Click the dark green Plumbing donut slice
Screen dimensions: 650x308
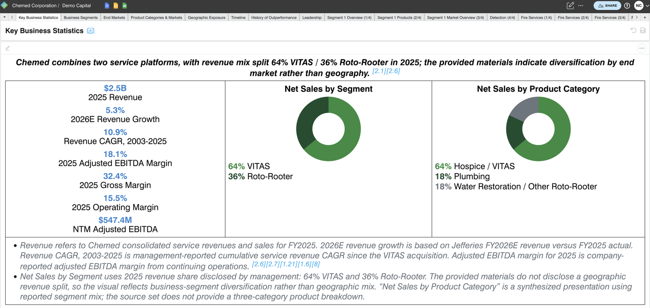[515, 131]
